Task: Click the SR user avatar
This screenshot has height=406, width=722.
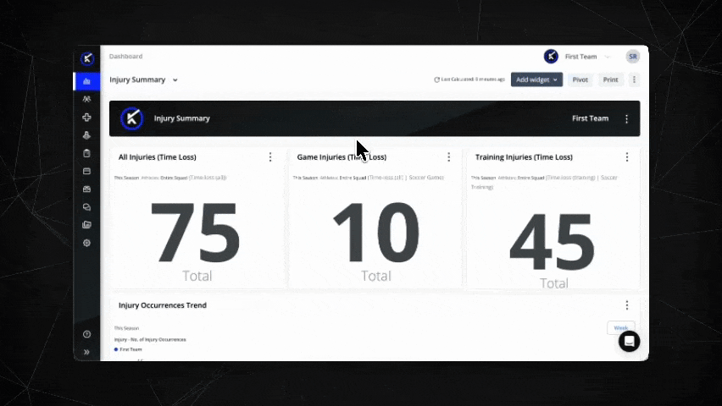Action: (633, 57)
